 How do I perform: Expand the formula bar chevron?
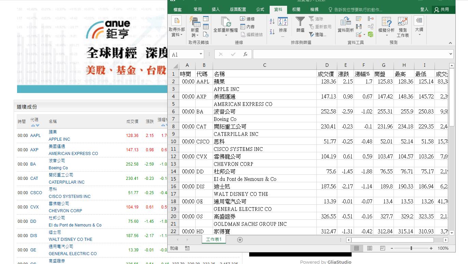(451, 54)
